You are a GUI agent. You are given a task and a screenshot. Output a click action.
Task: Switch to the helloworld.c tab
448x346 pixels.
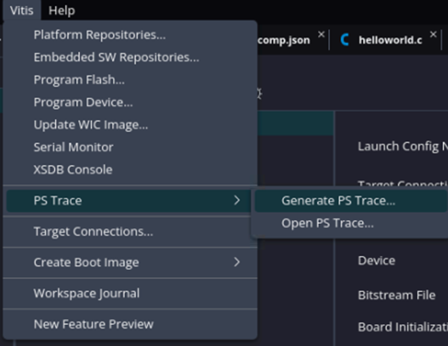click(390, 40)
